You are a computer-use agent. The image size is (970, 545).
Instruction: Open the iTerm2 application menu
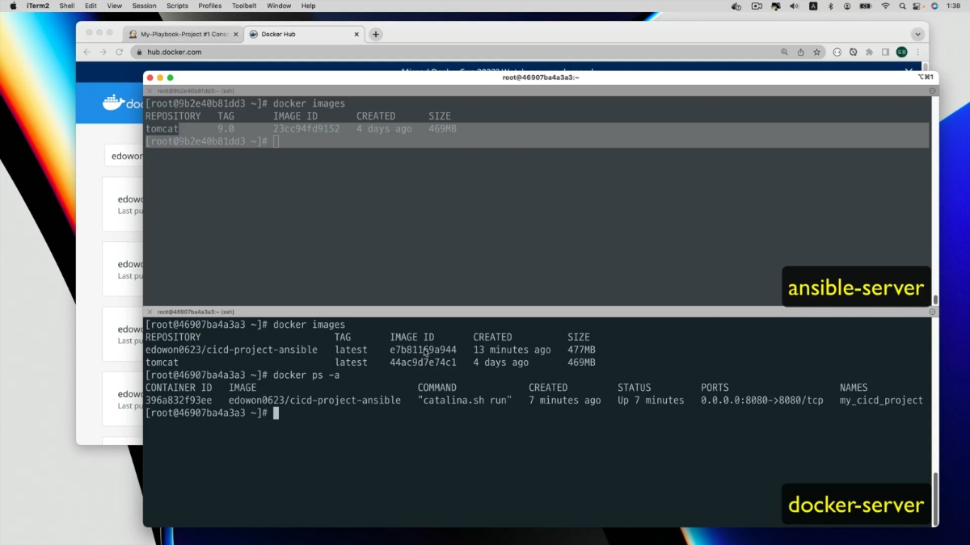pos(37,6)
